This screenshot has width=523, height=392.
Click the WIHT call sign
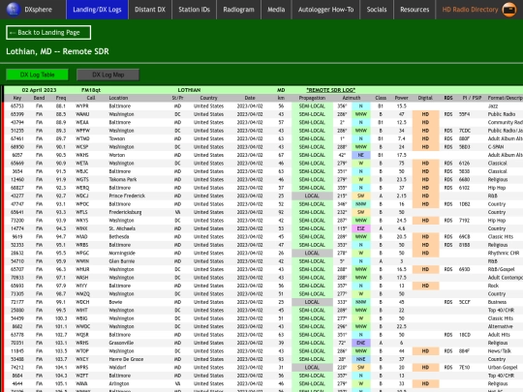point(81,311)
